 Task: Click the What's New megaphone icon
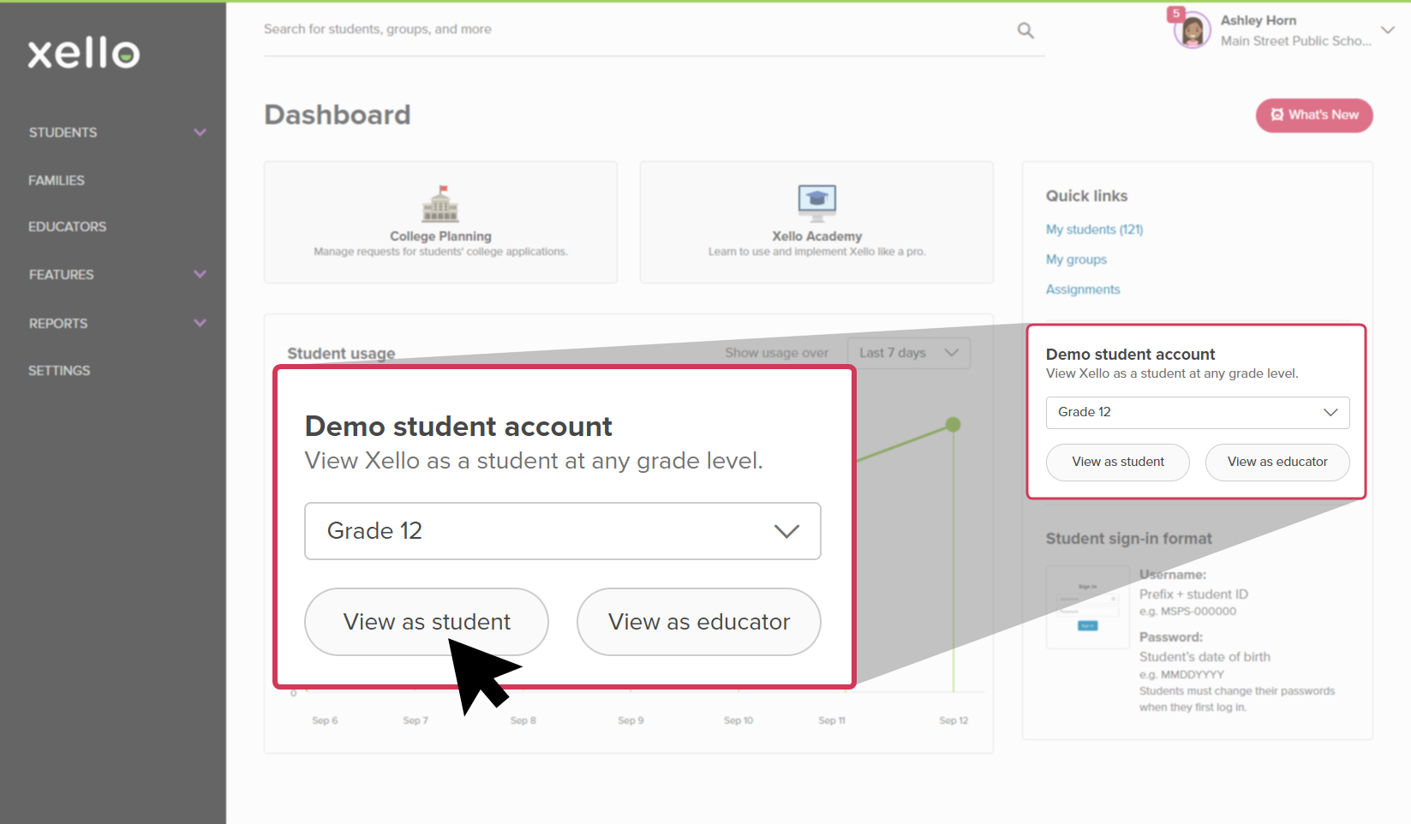pyautogui.click(x=1276, y=115)
